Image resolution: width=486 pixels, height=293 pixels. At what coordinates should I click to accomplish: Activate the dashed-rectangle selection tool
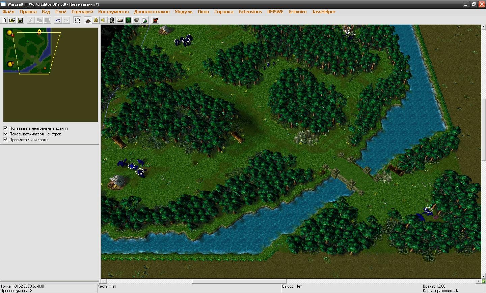click(x=77, y=20)
